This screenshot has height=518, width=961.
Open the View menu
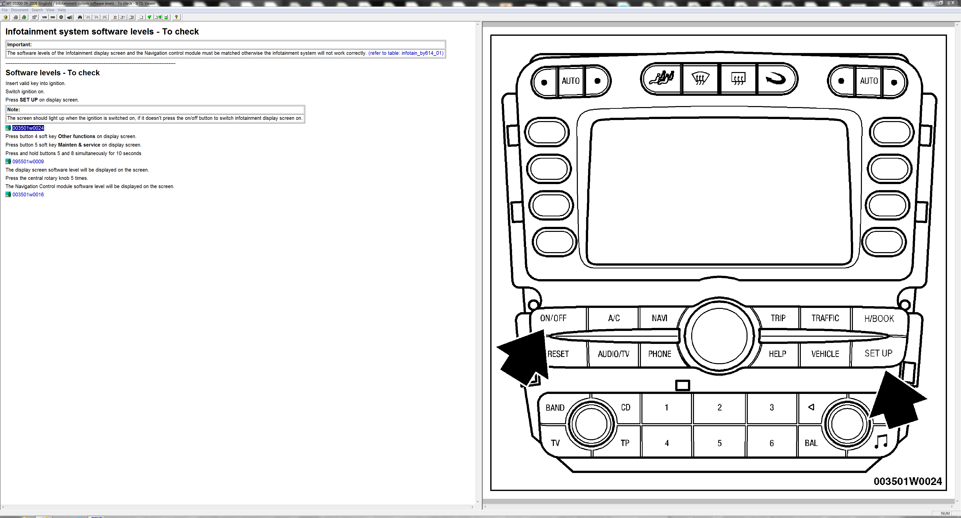(50, 10)
